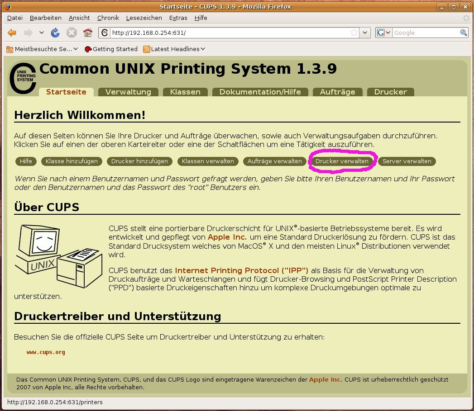This screenshot has height=411, width=474.
Task: Click the Stop loading icon
Action: 72,33
